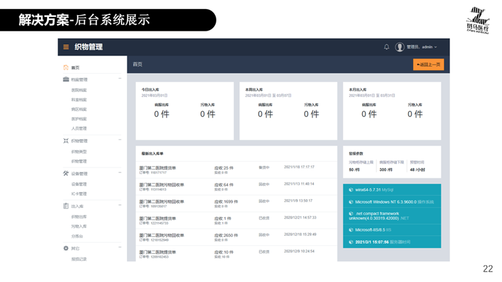Screen dimensions: 502x282
Task: Click the admin user avatar icon
Action: point(399,47)
